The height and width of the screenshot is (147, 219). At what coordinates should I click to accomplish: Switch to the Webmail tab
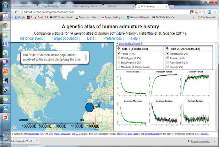point(119,6)
